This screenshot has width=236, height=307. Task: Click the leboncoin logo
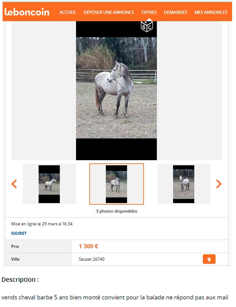[x=27, y=12]
